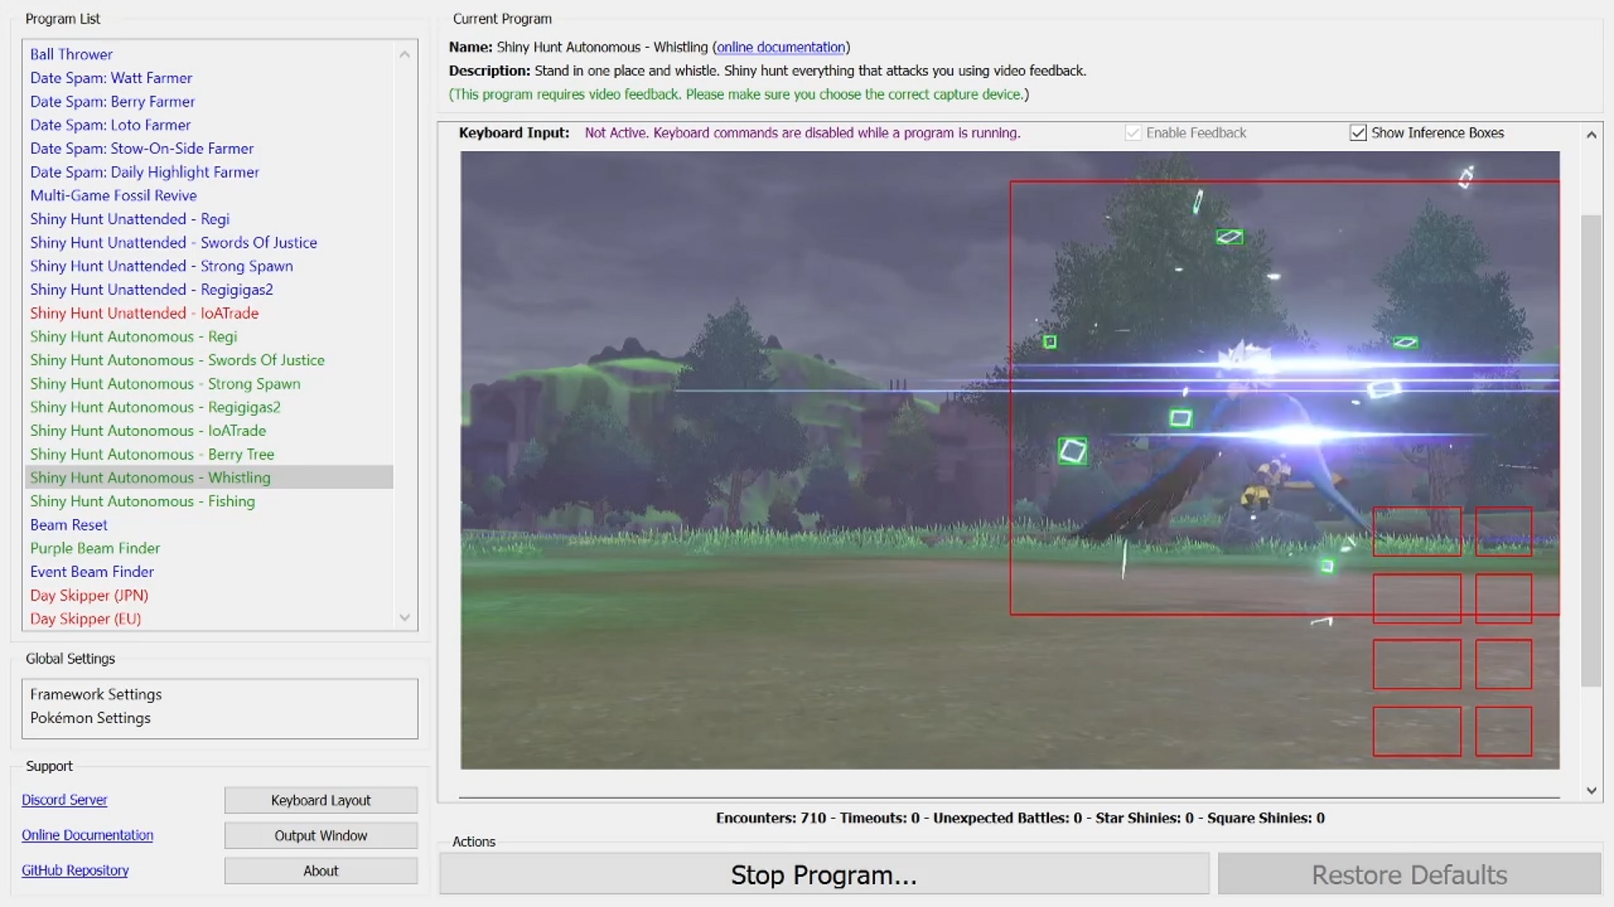Select Shiny Hunt Autonomous - Fishing program

pyautogui.click(x=142, y=501)
